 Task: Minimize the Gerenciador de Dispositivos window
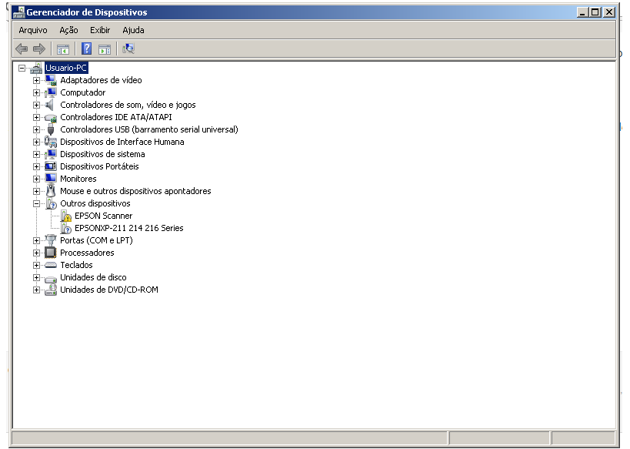tap(582, 12)
